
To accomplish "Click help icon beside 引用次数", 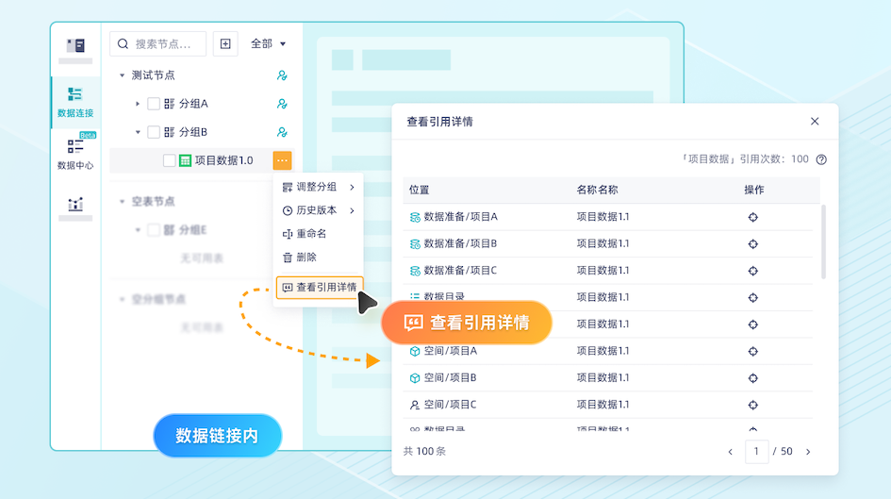I will click(x=821, y=159).
